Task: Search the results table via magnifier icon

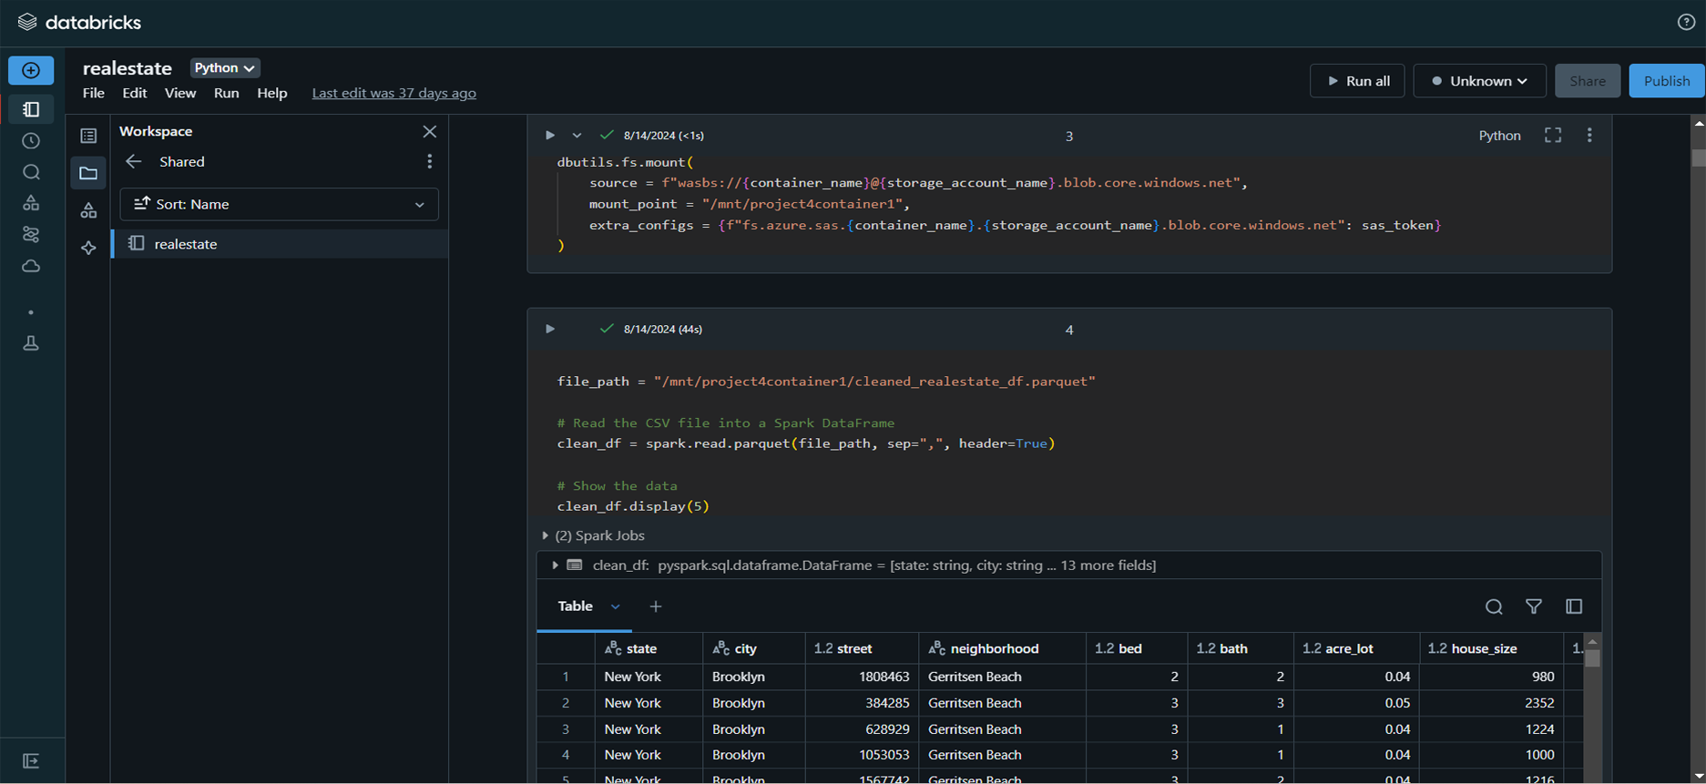Action: pos(1494,606)
